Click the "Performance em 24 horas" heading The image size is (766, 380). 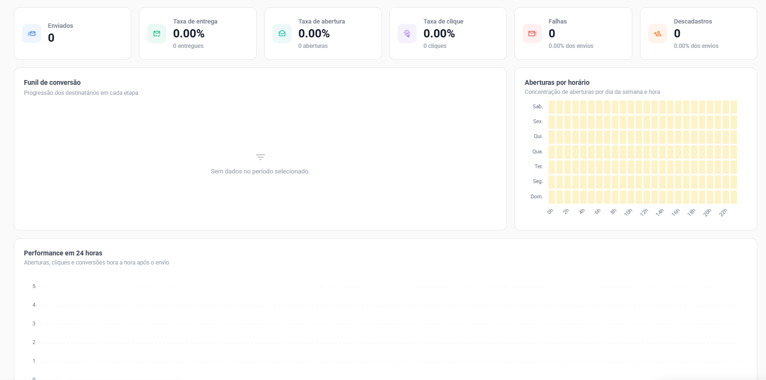coord(63,253)
